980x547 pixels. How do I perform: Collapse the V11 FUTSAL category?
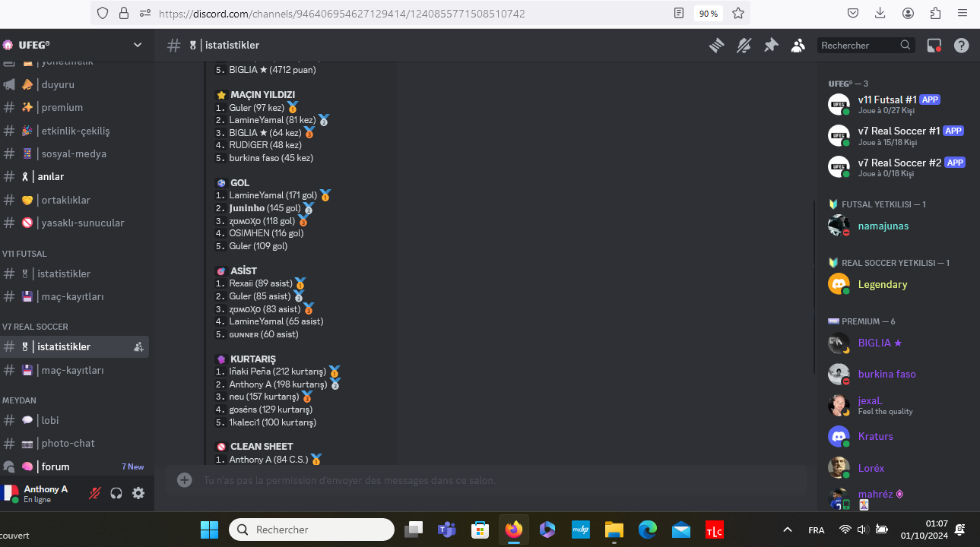click(24, 254)
